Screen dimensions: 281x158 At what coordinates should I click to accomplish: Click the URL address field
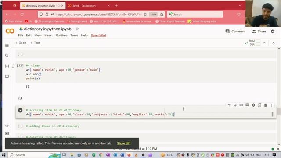tap(98, 14)
